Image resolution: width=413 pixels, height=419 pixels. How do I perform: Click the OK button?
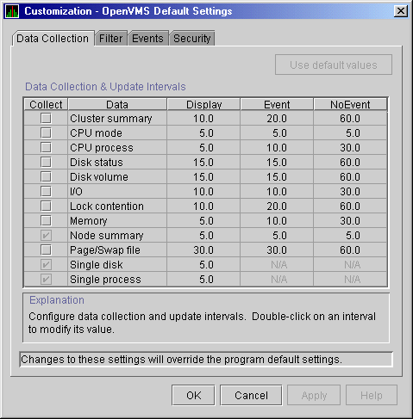[x=193, y=395]
